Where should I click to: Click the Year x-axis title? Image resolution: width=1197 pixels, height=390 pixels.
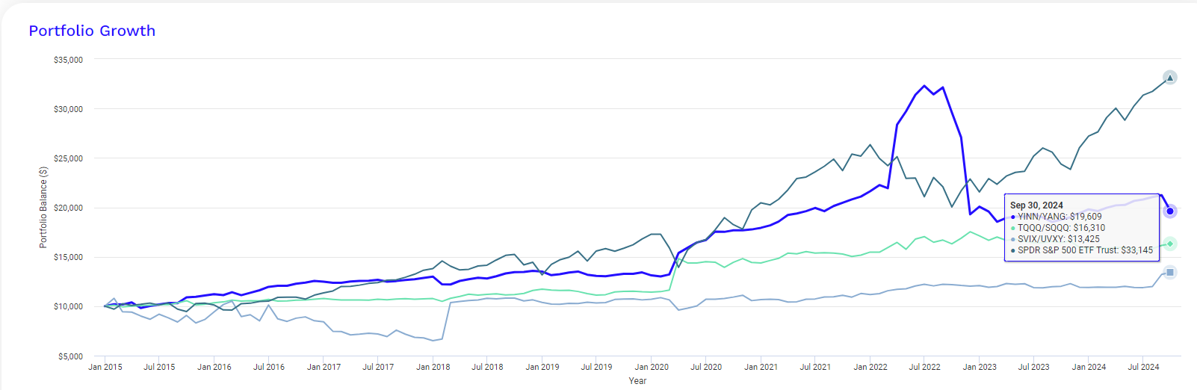[x=637, y=381]
